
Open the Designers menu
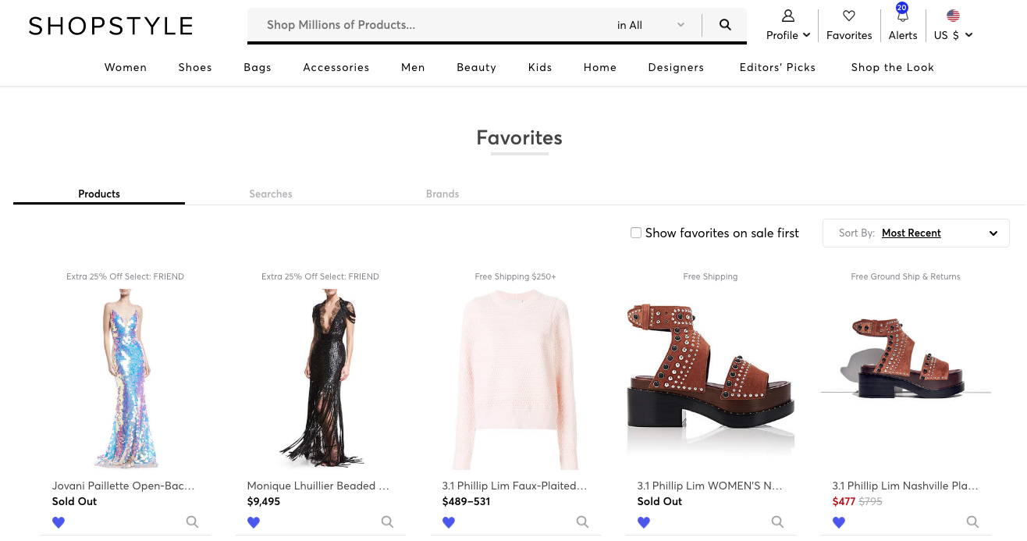click(676, 67)
